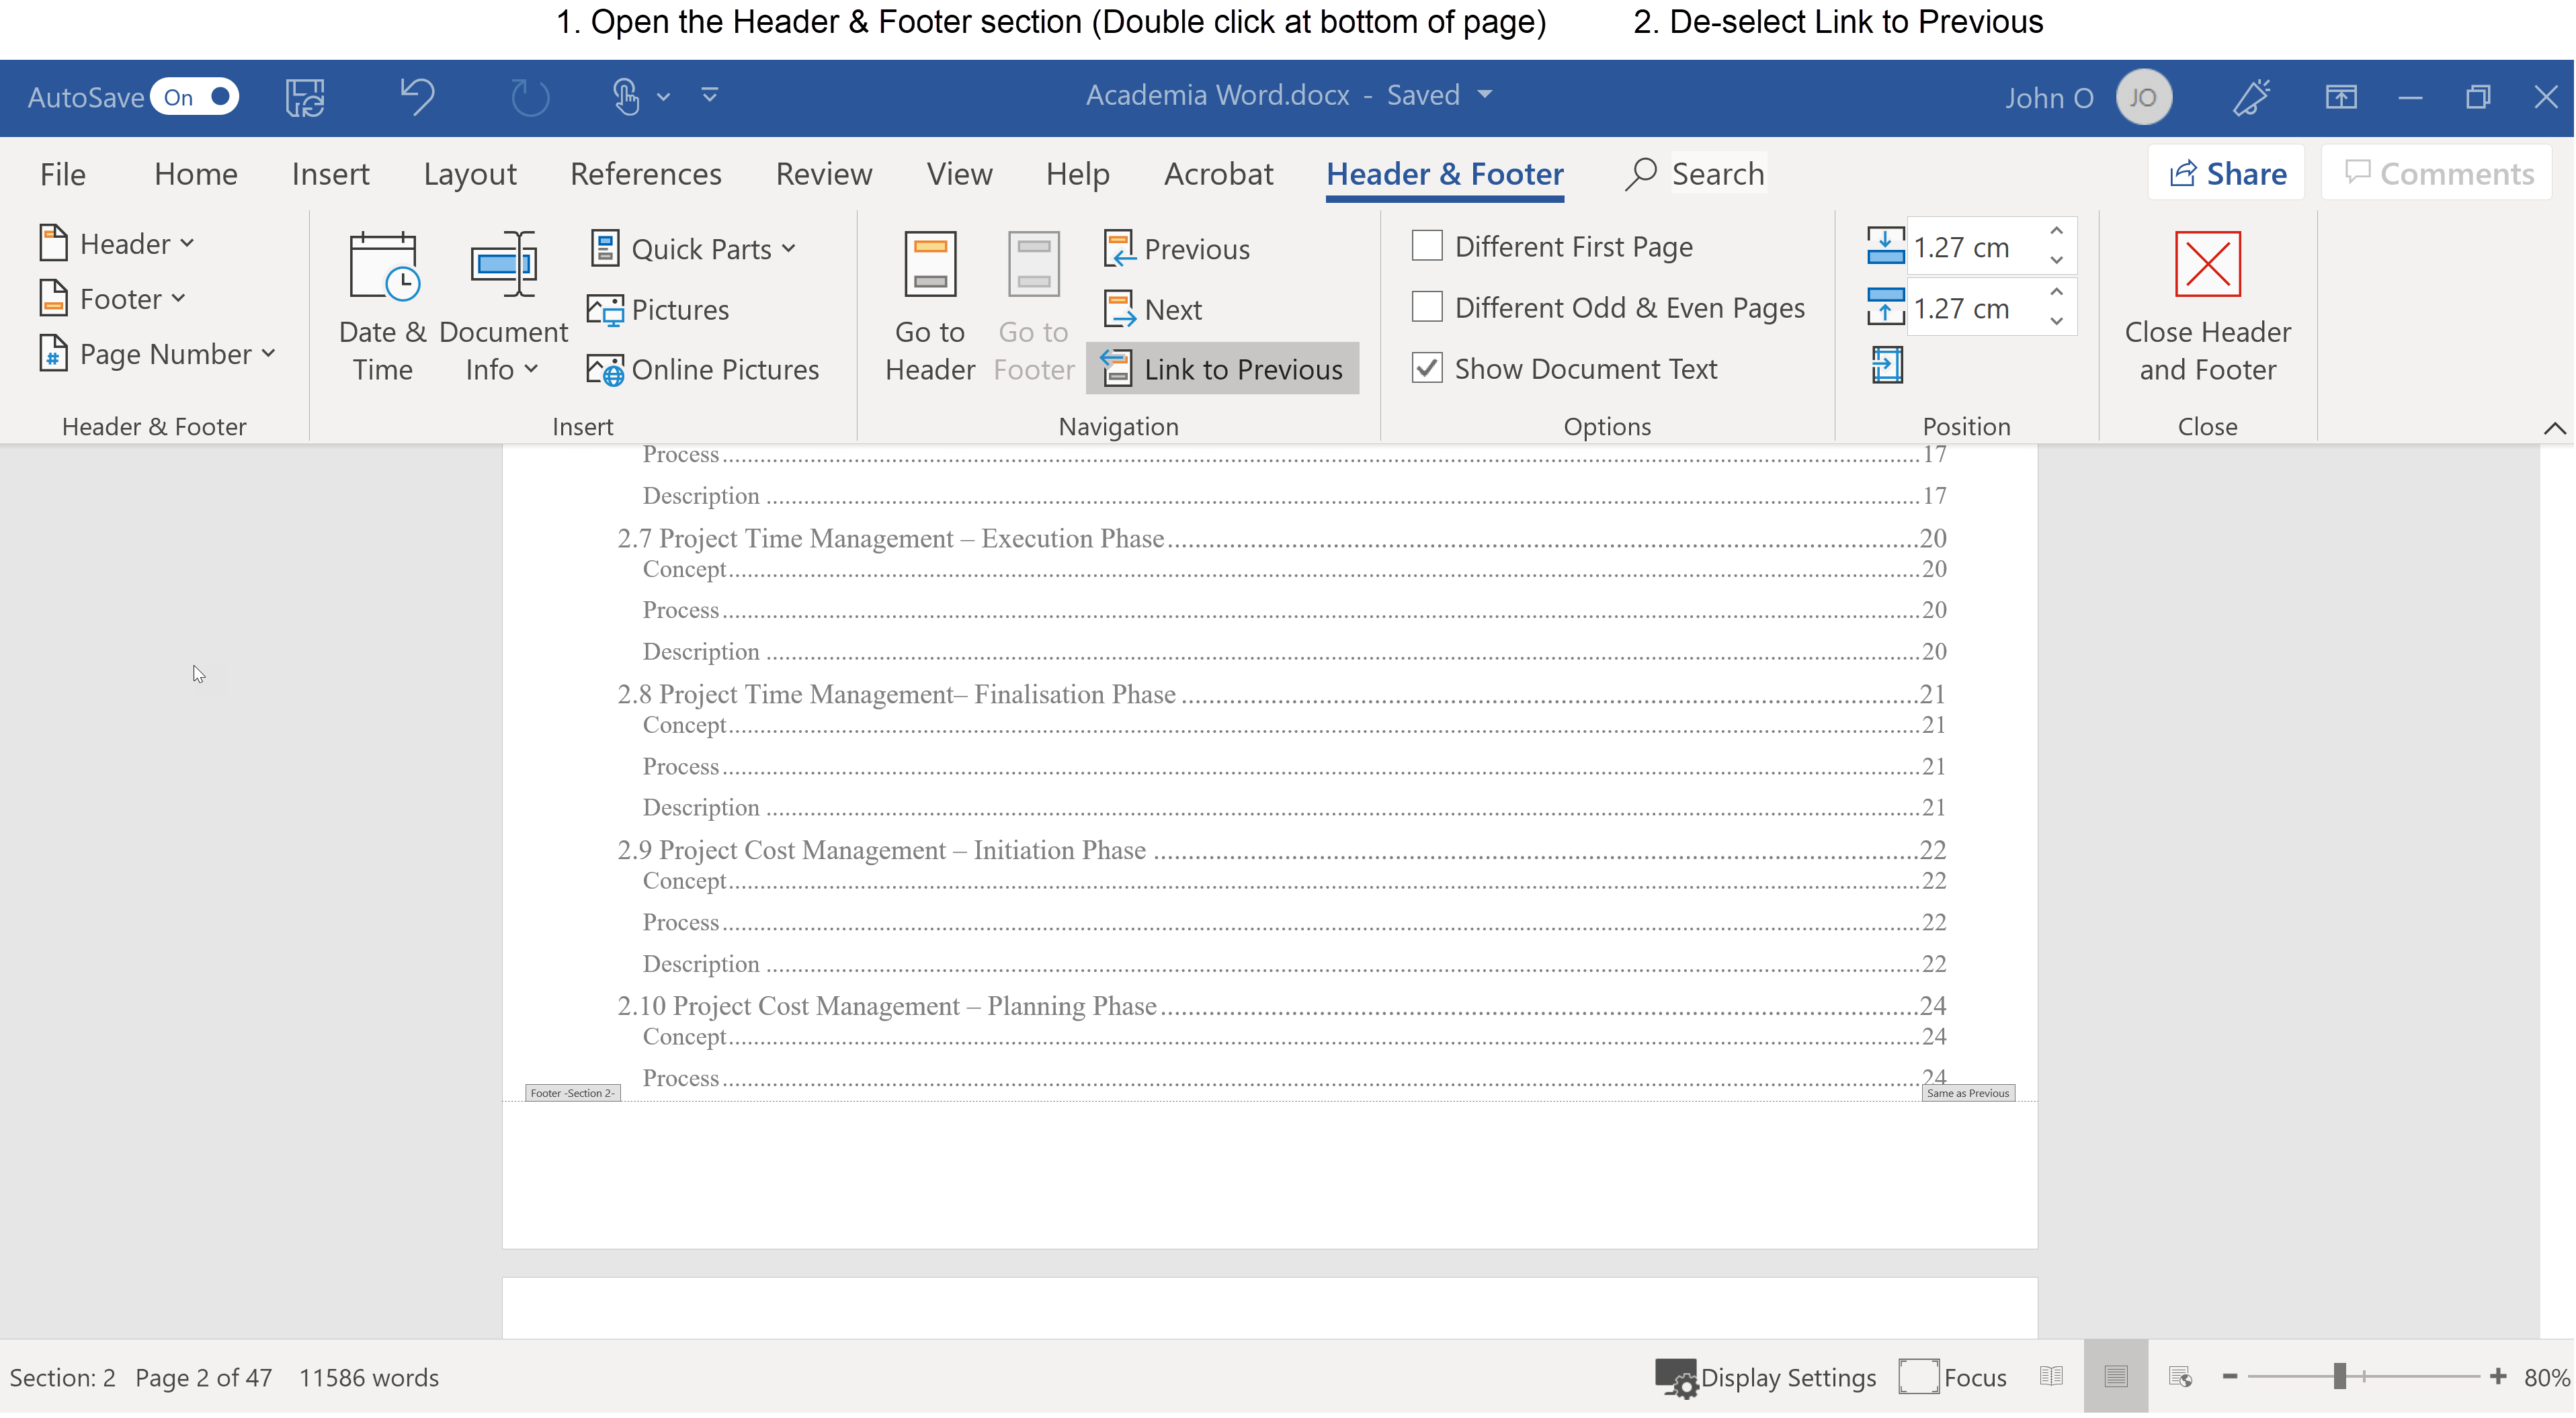Enable Different First Page option
Image resolution: width=2576 pixels, height=1418 pixels.
coord(1427,245)
